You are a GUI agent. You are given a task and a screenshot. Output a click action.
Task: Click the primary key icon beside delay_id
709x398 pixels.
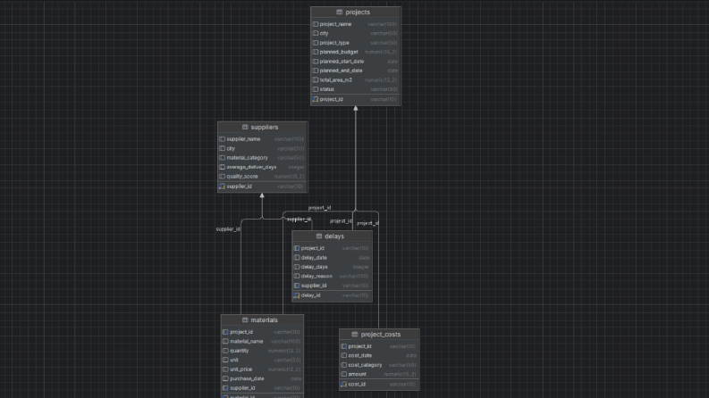click(297, 295)
